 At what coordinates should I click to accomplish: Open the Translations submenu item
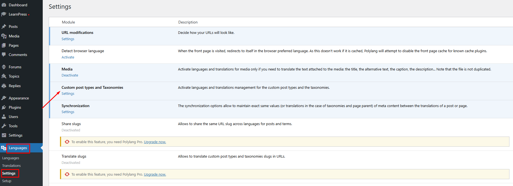11,166
